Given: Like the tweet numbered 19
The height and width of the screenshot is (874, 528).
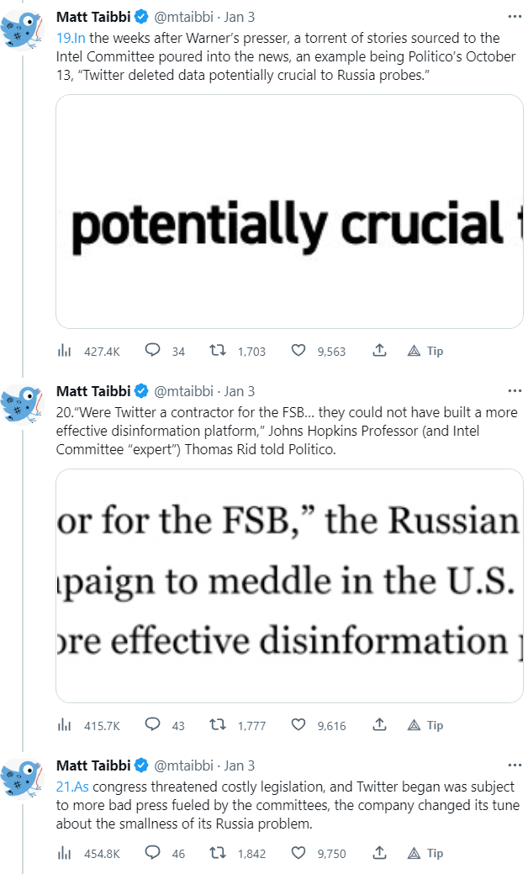Looking at the screenshot, I should 298,351.
